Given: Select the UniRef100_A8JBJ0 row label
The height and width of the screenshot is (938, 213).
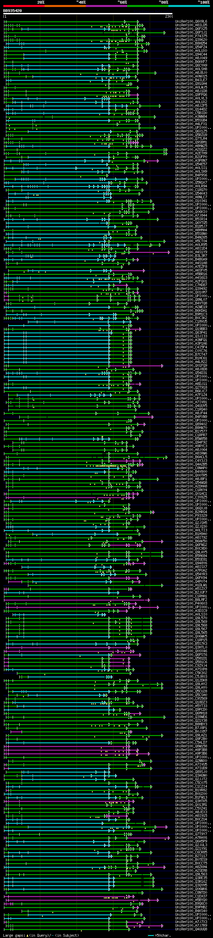Looking at the screenshot, I should [191, 73].
